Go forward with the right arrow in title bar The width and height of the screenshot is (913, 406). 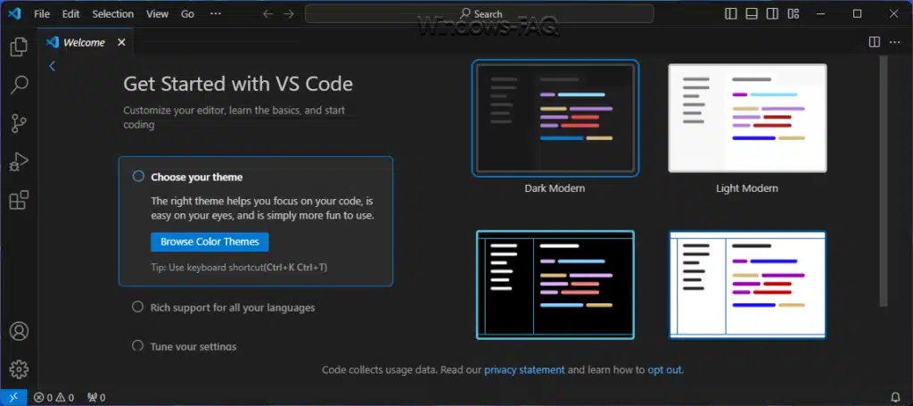pyautogui.click(x=289, y=14)
